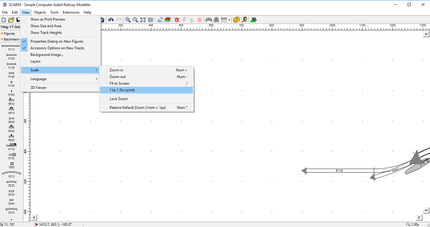Select 1 to 1 (for print)
The height and width of the screenshot is (227, 430).
146,90
